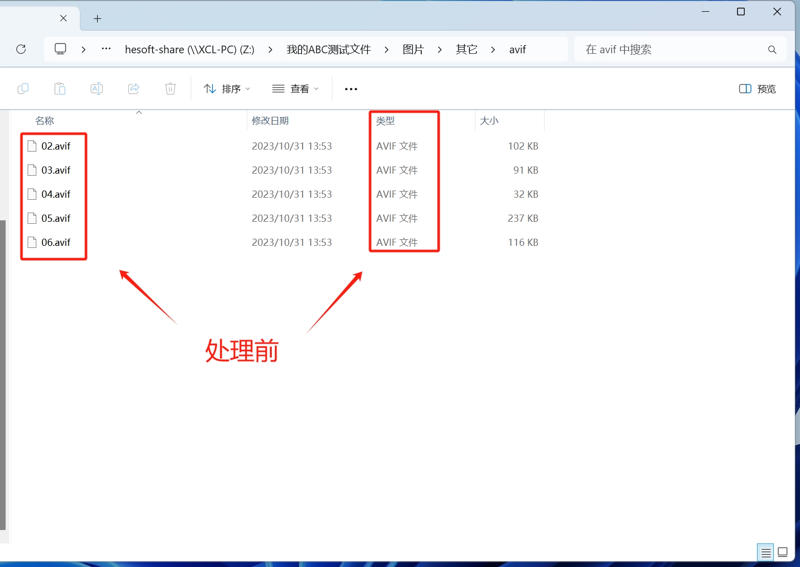Select the Rename icon

pyautogui.click(x=97, y=88)
